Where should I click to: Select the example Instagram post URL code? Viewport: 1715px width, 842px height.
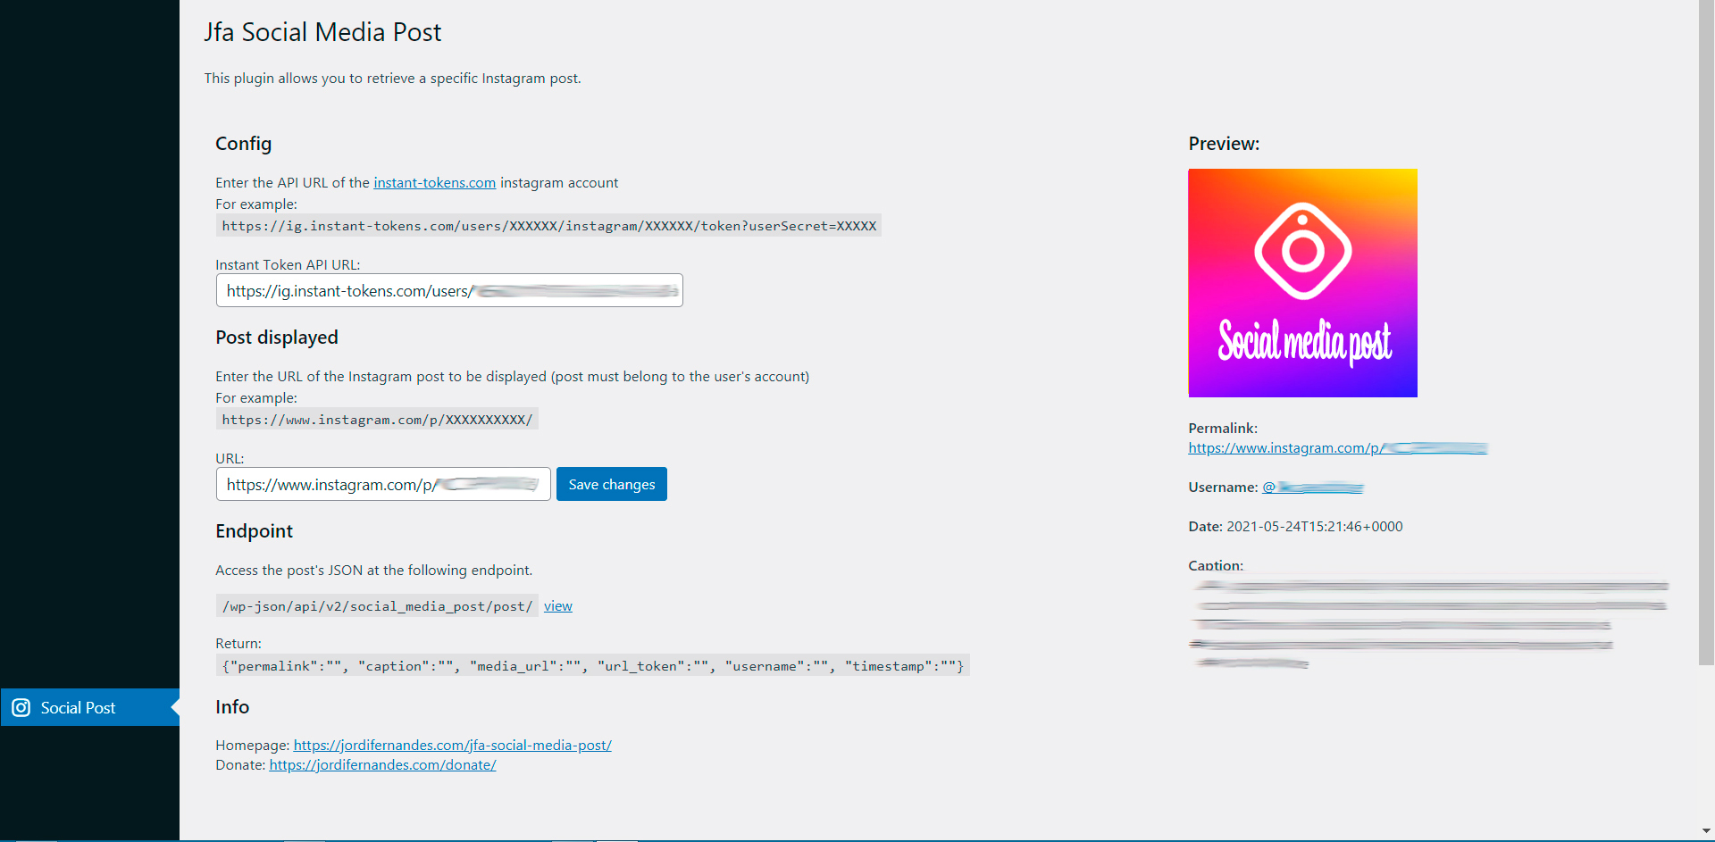pos(377,419)
